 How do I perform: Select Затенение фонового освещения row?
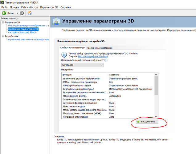click(108, 103)
